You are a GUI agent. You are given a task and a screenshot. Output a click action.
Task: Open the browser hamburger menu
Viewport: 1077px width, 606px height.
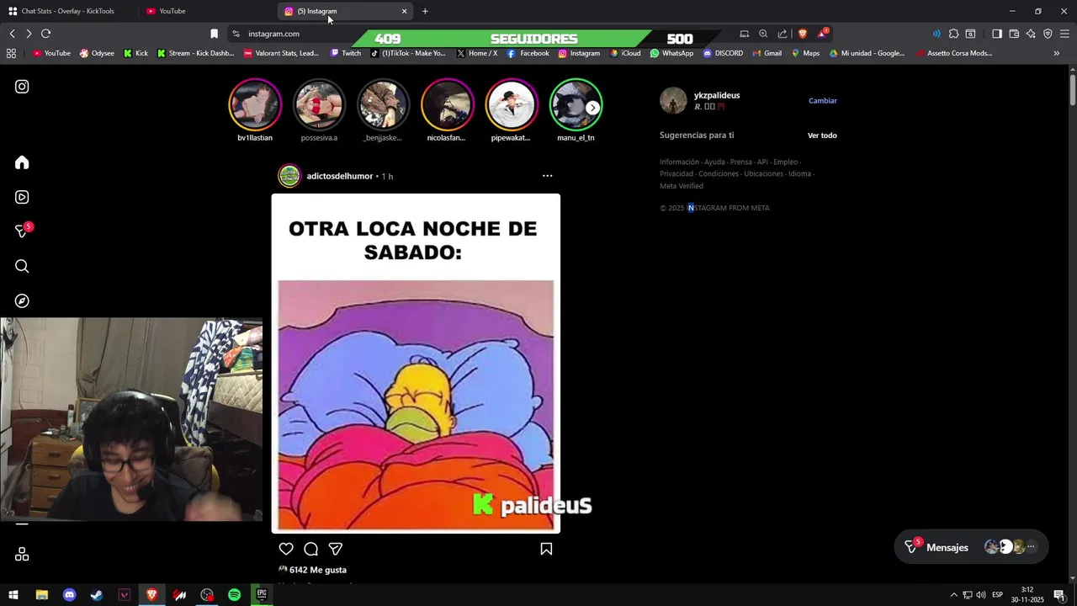[1064, 34]
